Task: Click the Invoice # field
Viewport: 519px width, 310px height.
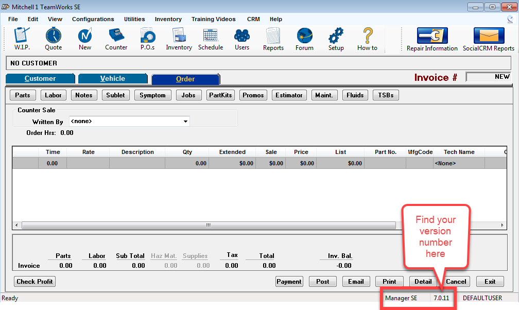Action: (488, 77)
